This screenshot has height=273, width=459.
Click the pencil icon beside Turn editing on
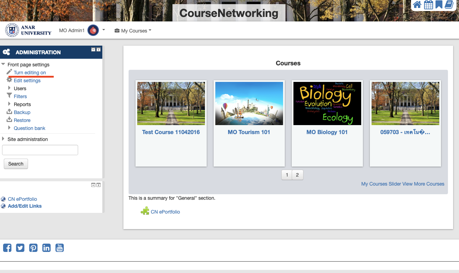[x=9, y=72]
